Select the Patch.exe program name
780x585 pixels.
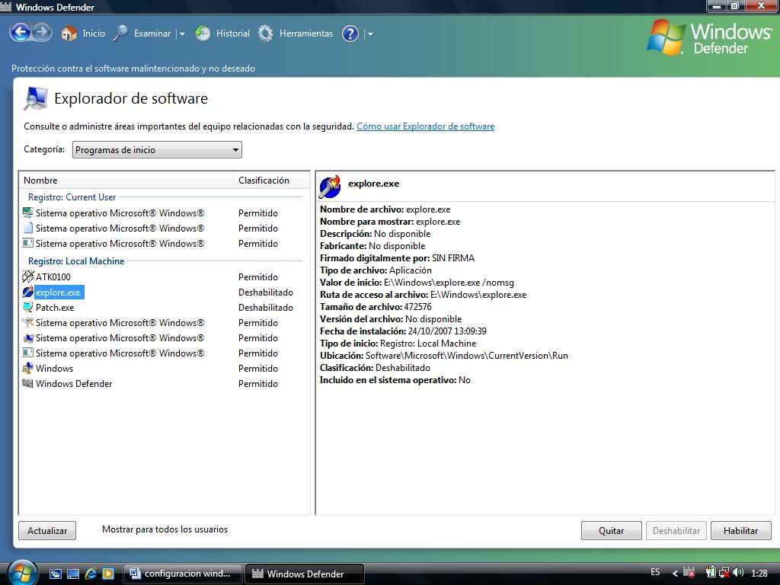55,308
